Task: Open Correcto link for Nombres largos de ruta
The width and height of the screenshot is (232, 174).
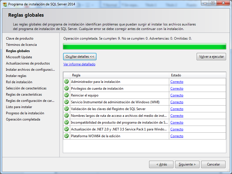Action: 177,116
